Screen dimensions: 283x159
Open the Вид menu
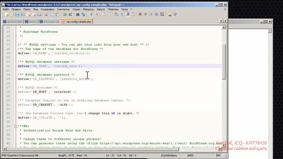tap(35, 9)
